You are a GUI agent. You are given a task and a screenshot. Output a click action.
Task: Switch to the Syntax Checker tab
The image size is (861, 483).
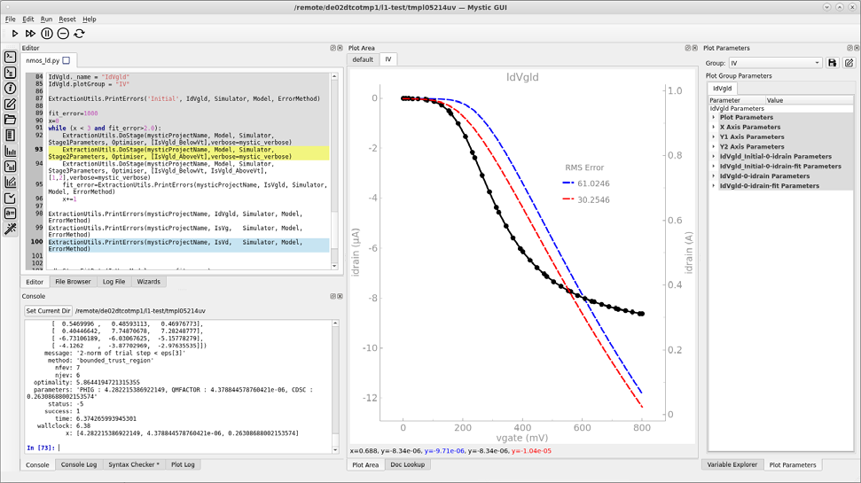pos(133,464)
